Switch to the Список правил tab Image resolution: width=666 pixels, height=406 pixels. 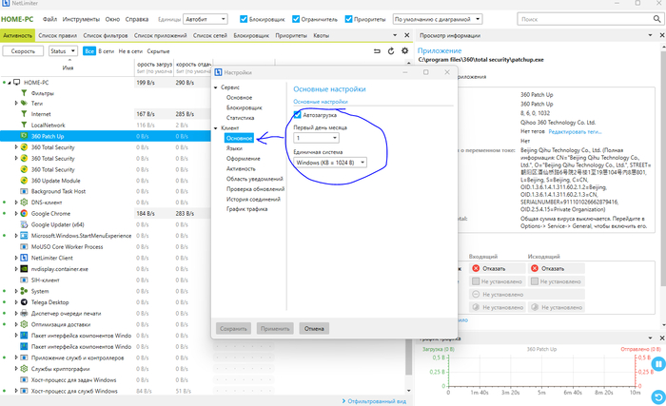pos(59,35)
